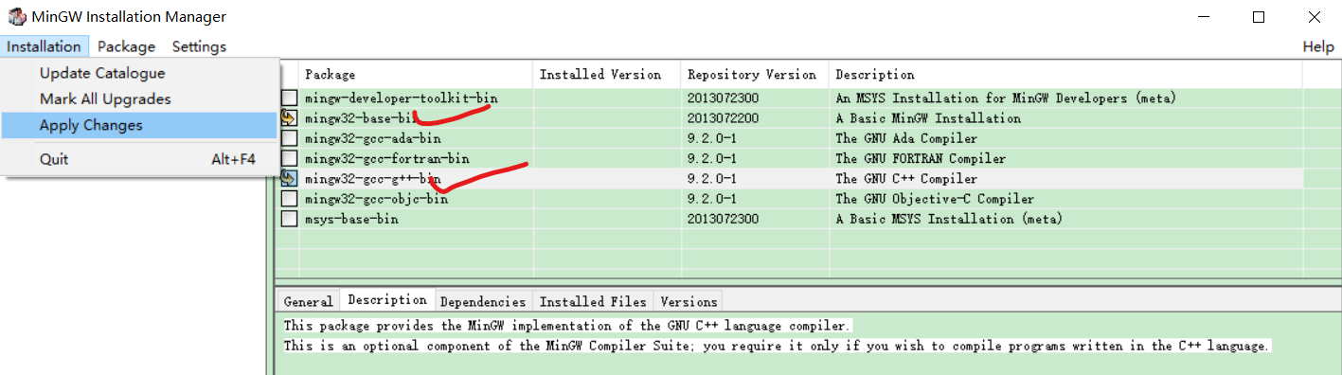Switch to the Description tab
Screen dimensions: 1342x375
pos(387,299)
